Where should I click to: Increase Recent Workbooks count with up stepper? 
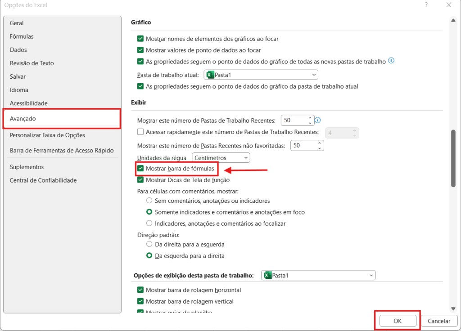[311, 118]
